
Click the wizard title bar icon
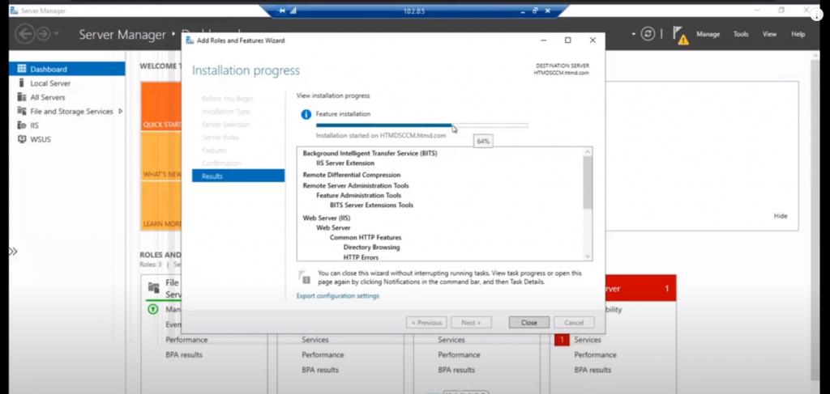pyautogui.click(x=190, y=40)
